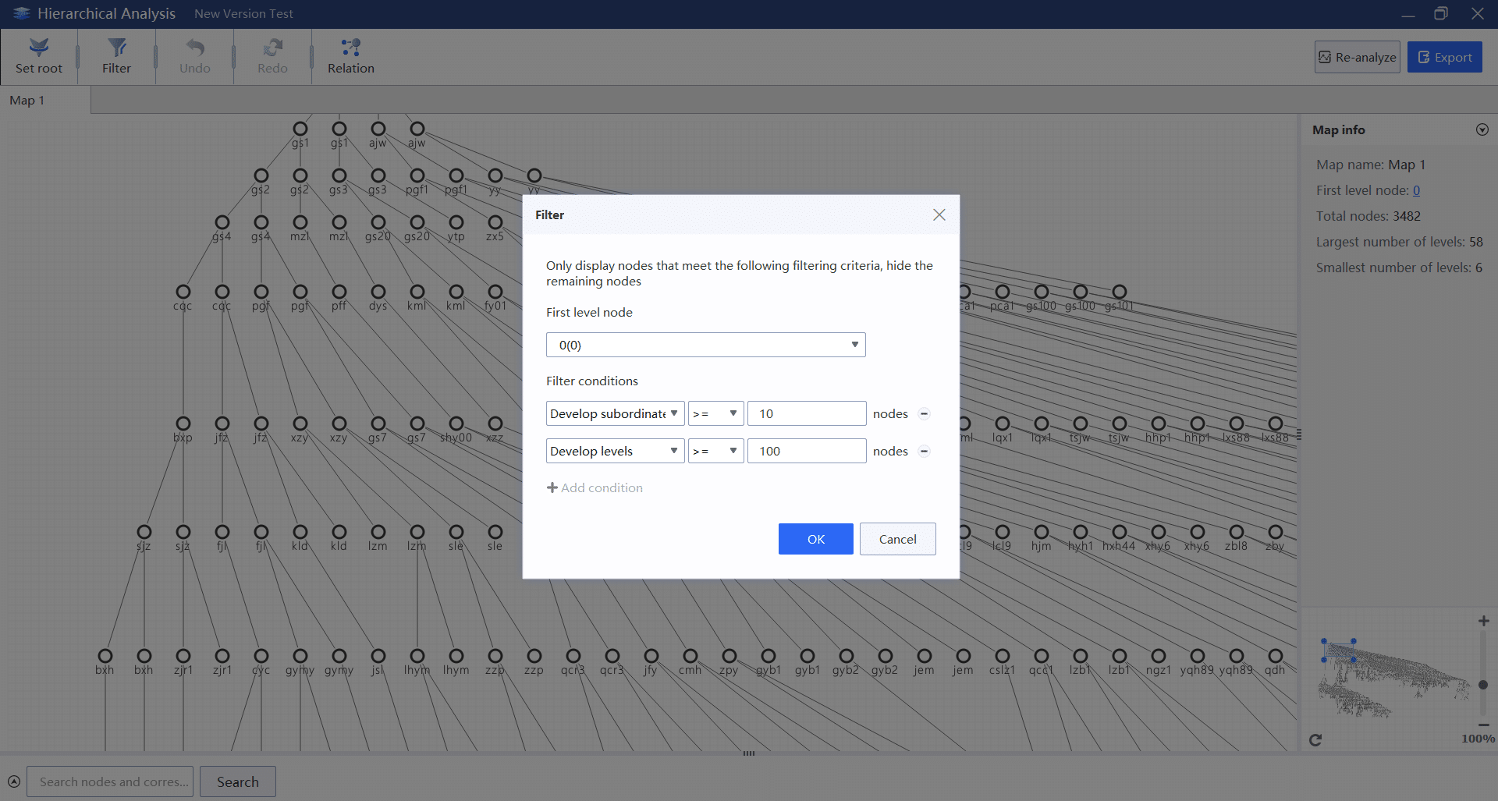This screenshot has height=801, width=1498.
Task: Confirm the filter with OK
Action: pyautogui.click(x=816, y=539)
